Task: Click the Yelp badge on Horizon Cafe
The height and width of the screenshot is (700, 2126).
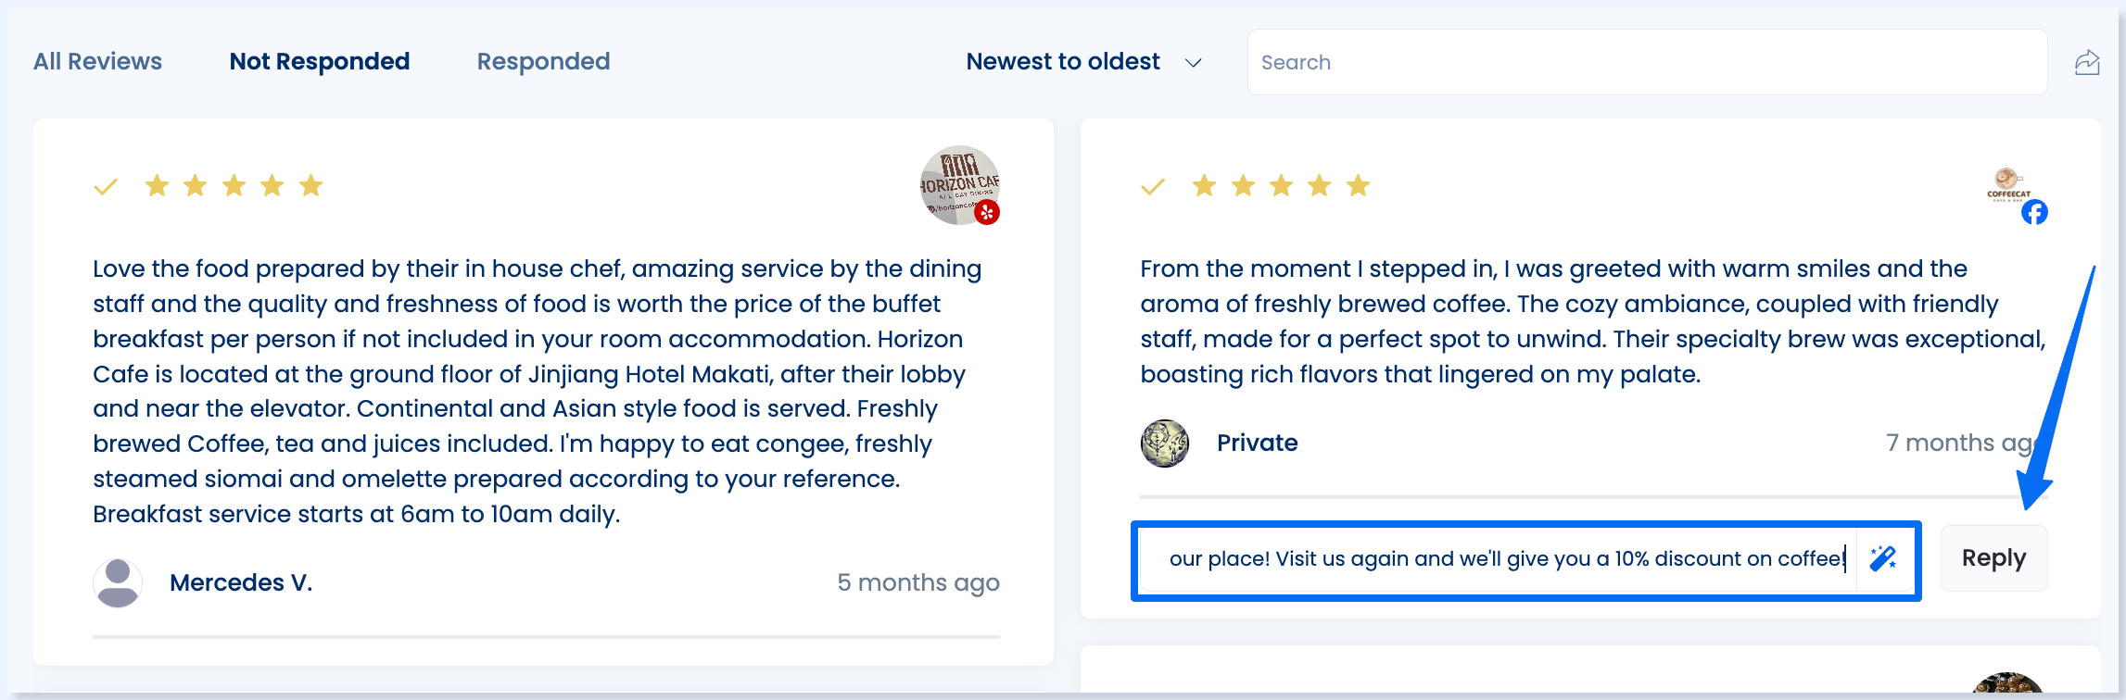Action: tap(987, 212)
